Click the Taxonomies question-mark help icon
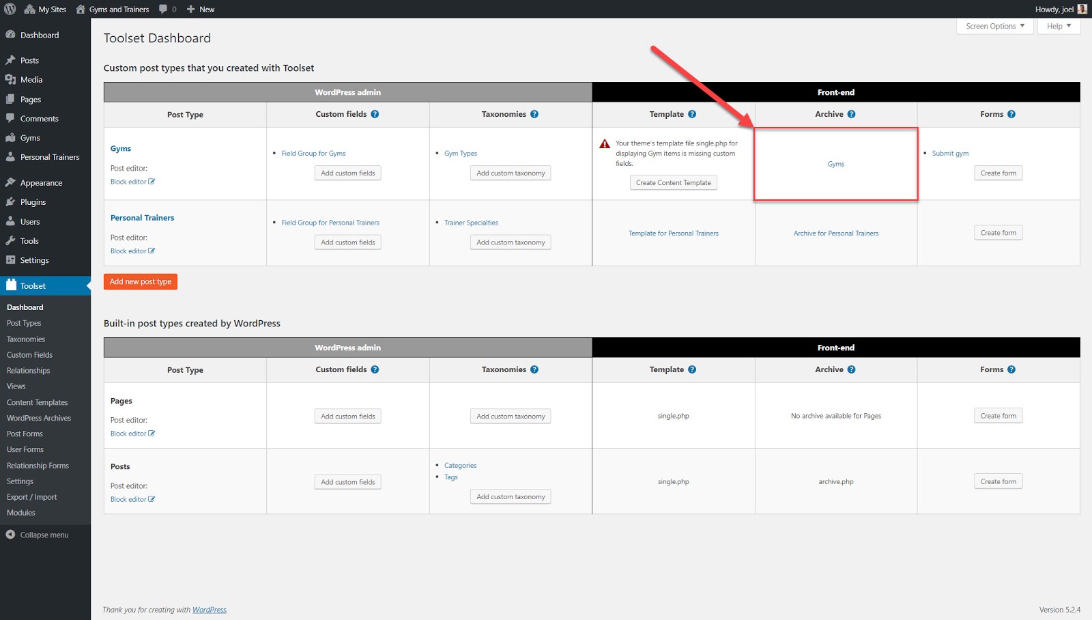Viewport: 1092px width, 620px height. coord(534,114)
